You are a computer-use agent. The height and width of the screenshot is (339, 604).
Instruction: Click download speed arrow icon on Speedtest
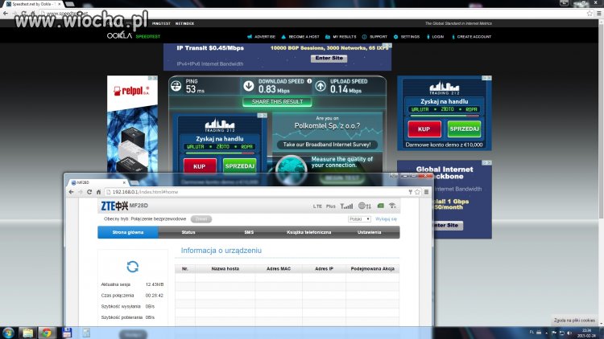(x=249, y=86)
